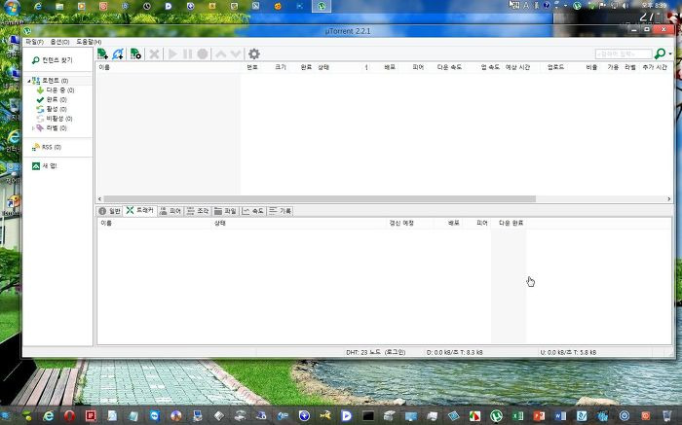
Task: Sort by the 추가 시간 column header
Action: click(655, 67)
